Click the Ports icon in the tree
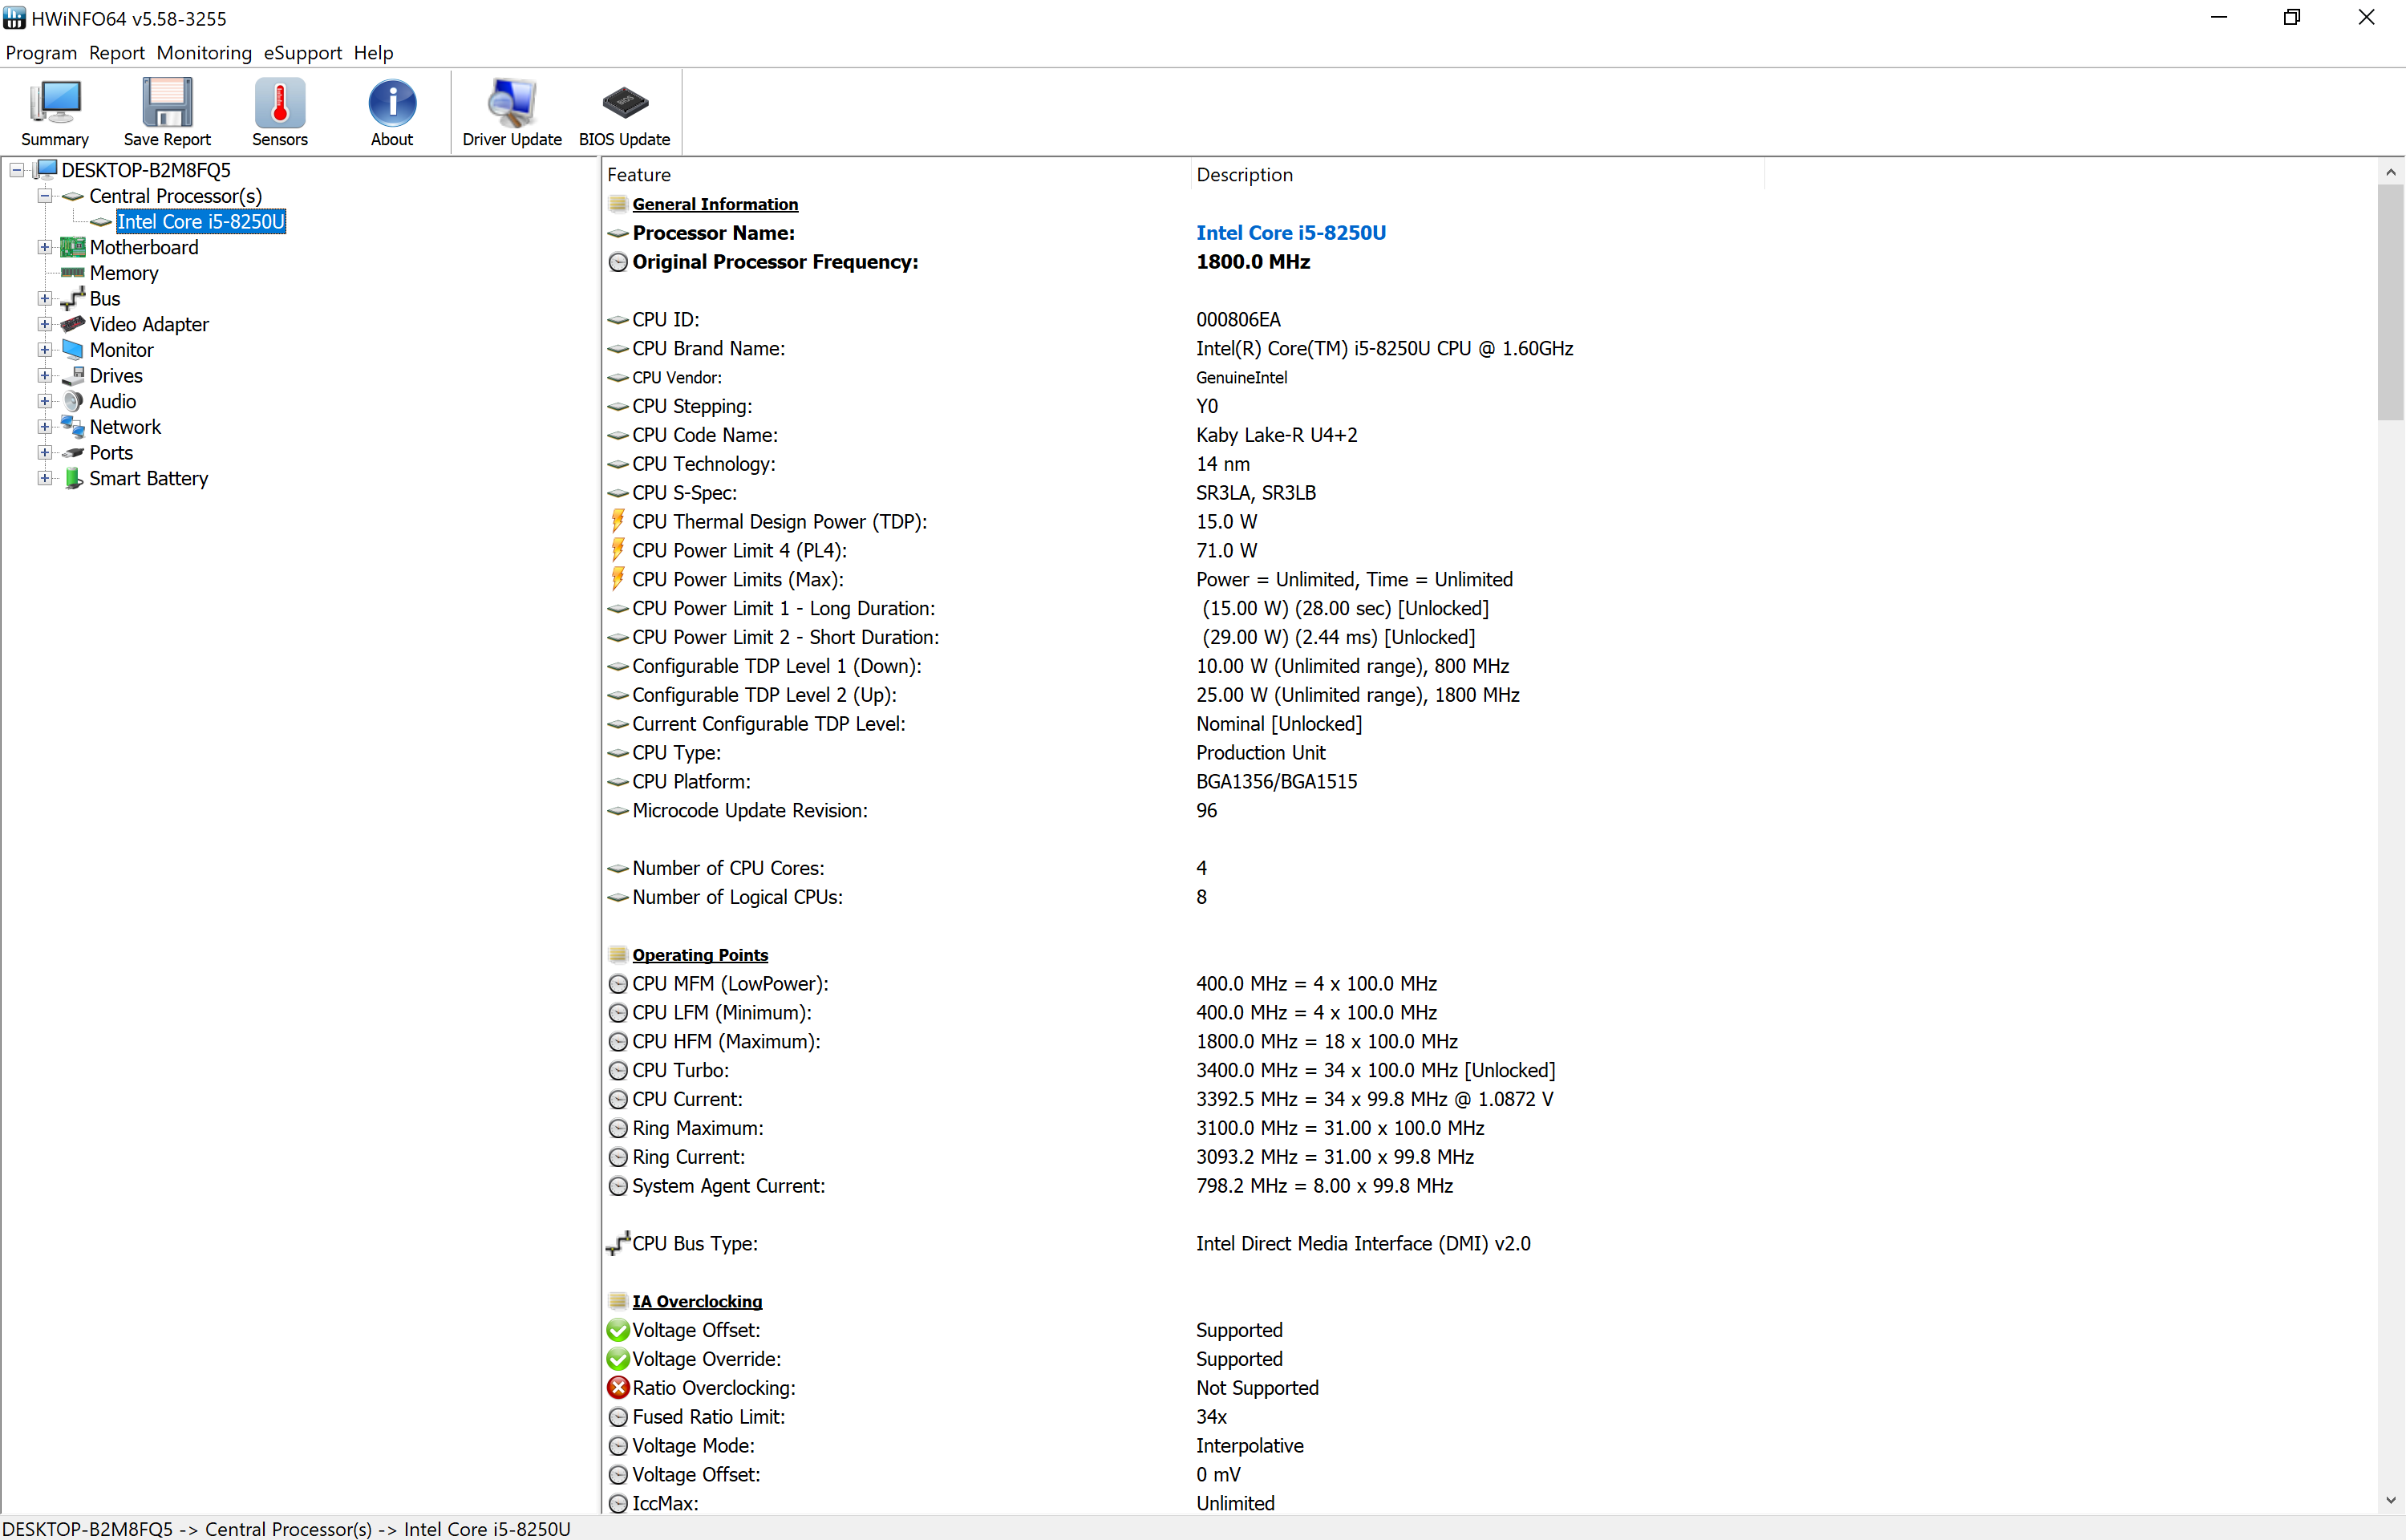The height and width of the screenshot is (1540, 2406). pyautogui.click(x=73, y=453)
